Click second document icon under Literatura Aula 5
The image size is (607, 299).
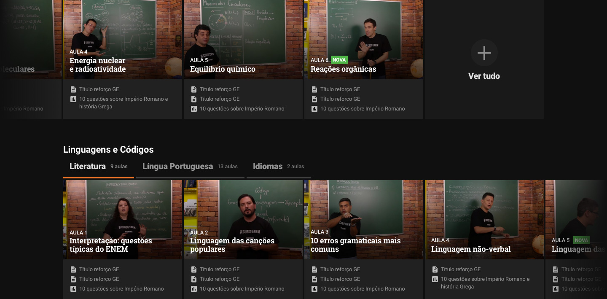556,279
